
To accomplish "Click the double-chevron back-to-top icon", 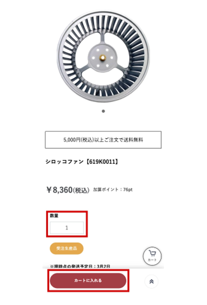I will click(x=151, y=281).
